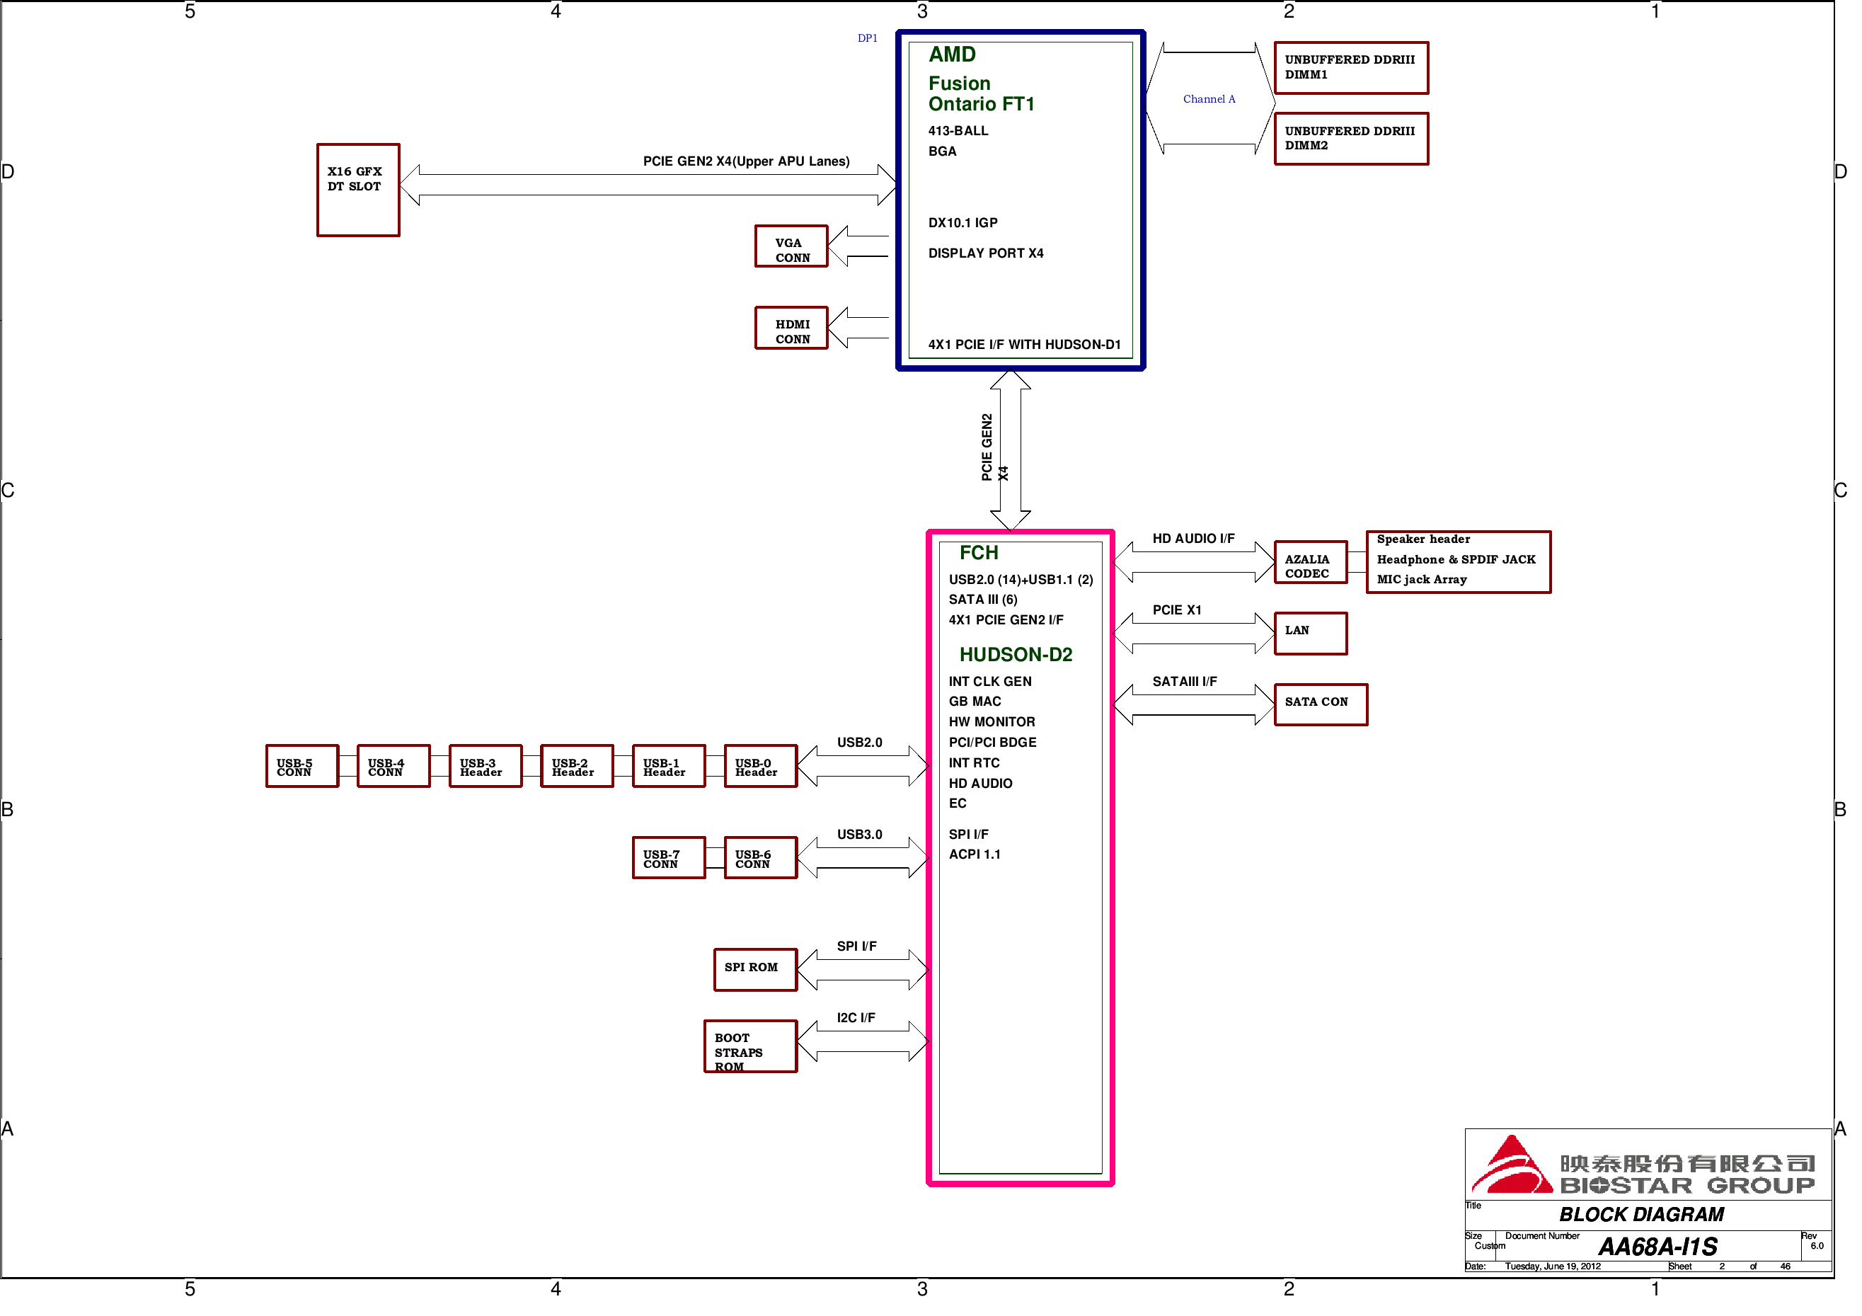Select the BOOT STRAPS ROM block
This screenshot has width=1862, height=1316.
point(750,1046)
